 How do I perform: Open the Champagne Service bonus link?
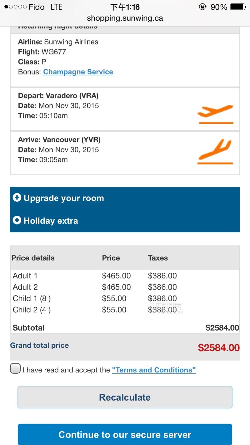click(x=78, y=72)
